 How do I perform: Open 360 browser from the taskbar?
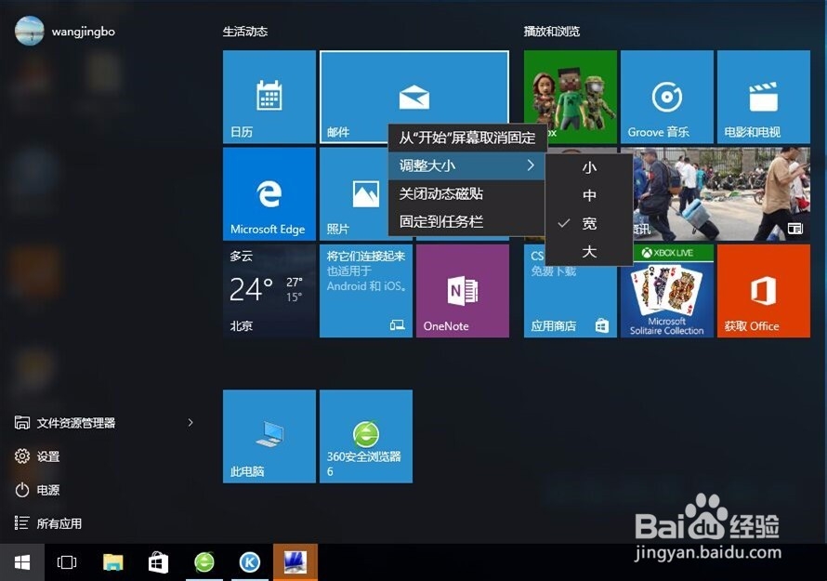(x=204, y=562)
